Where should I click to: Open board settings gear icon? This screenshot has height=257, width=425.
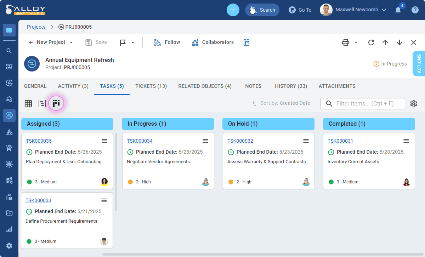coord(413,104)
